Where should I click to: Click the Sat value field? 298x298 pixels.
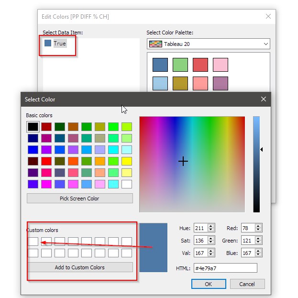(200, 241)
